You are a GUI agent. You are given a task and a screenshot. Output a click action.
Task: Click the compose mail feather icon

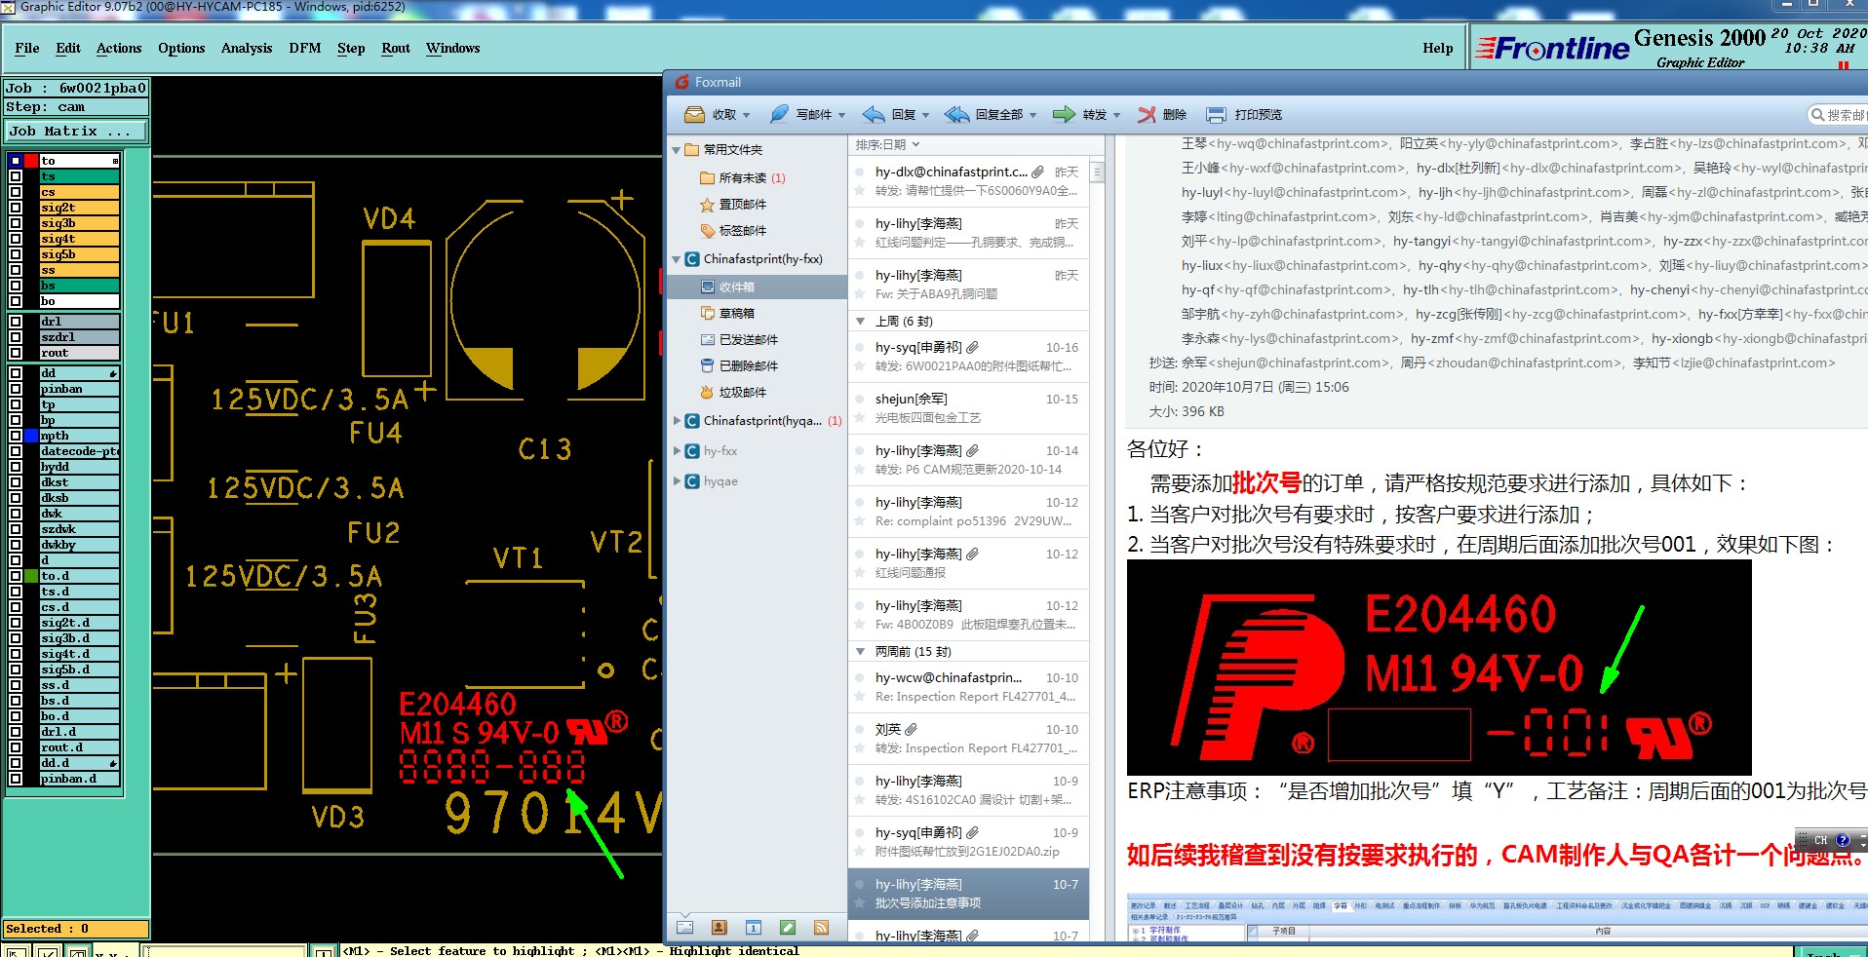pos(778,115)
